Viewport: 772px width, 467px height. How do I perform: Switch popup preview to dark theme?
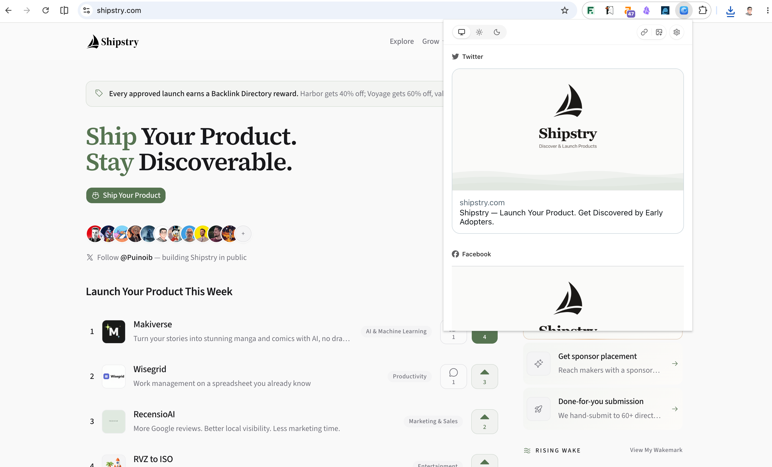[x=497, y=32]
